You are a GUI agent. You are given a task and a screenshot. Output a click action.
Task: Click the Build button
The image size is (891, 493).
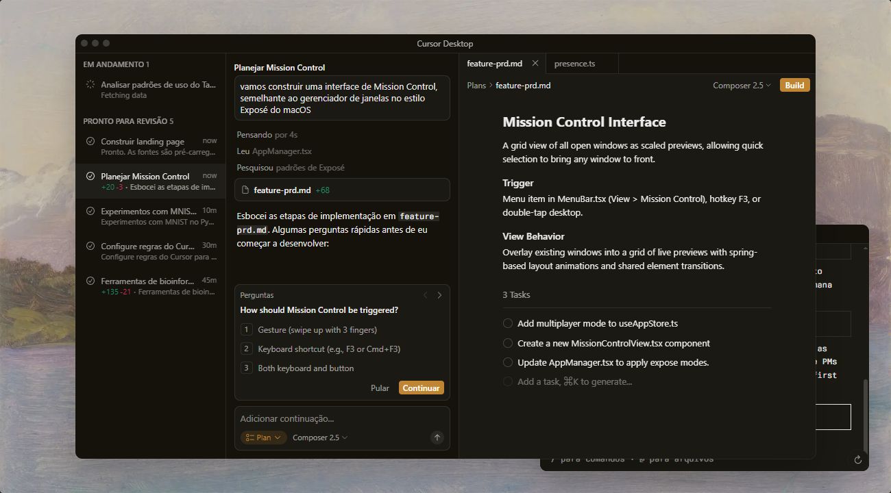click(794, 86)
